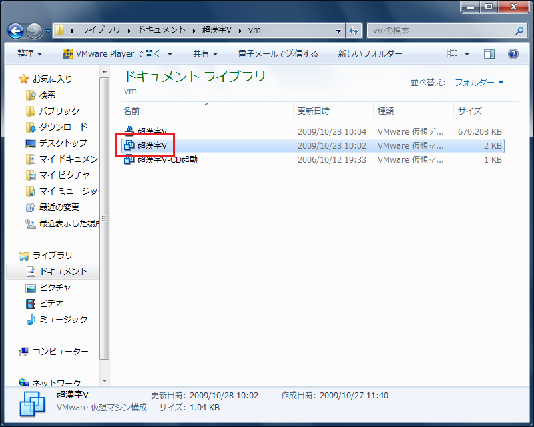
Task: Click 電子メールで送信する button
Action: pos(278,54)
